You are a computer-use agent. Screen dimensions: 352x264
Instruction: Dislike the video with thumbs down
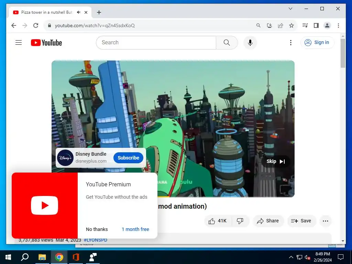click(x=240, y=221)
